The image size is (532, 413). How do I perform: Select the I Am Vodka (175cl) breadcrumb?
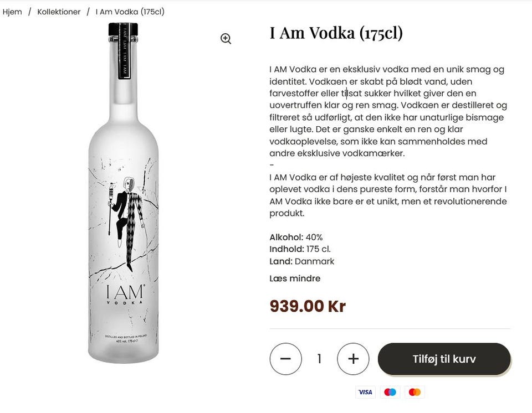pyautogui.click(x=130, y=12)
